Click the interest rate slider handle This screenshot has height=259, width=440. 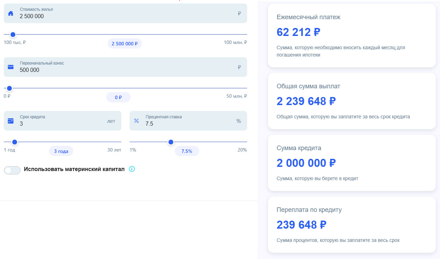coord(171,142)
